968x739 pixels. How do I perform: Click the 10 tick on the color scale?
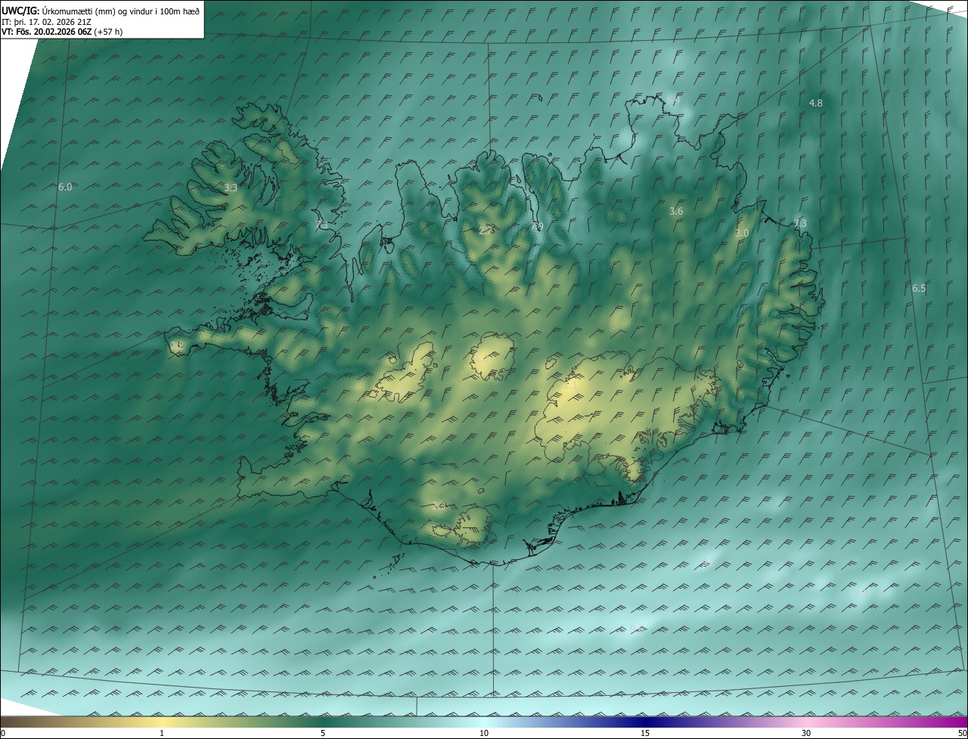[484, 733]
